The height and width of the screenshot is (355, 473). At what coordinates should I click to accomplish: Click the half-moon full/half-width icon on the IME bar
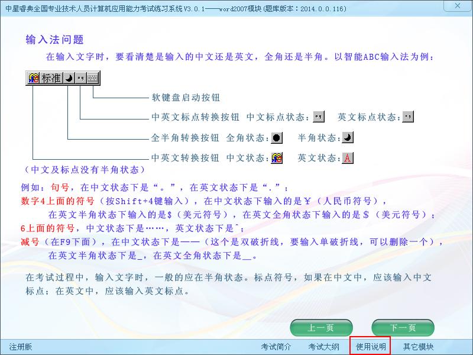[69, 78]
